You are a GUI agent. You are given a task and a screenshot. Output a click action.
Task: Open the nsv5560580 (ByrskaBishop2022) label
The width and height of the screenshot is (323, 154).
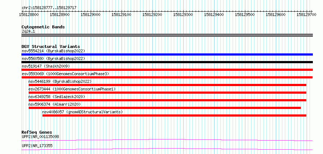tap(53, 58)
